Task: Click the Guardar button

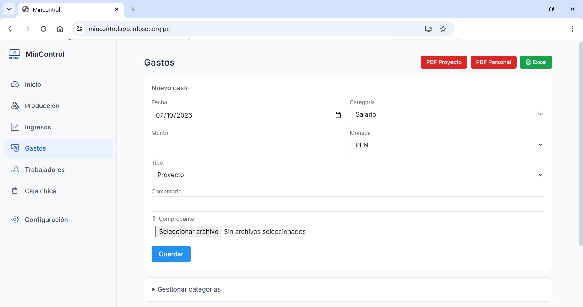Action: tap(171, 254)
